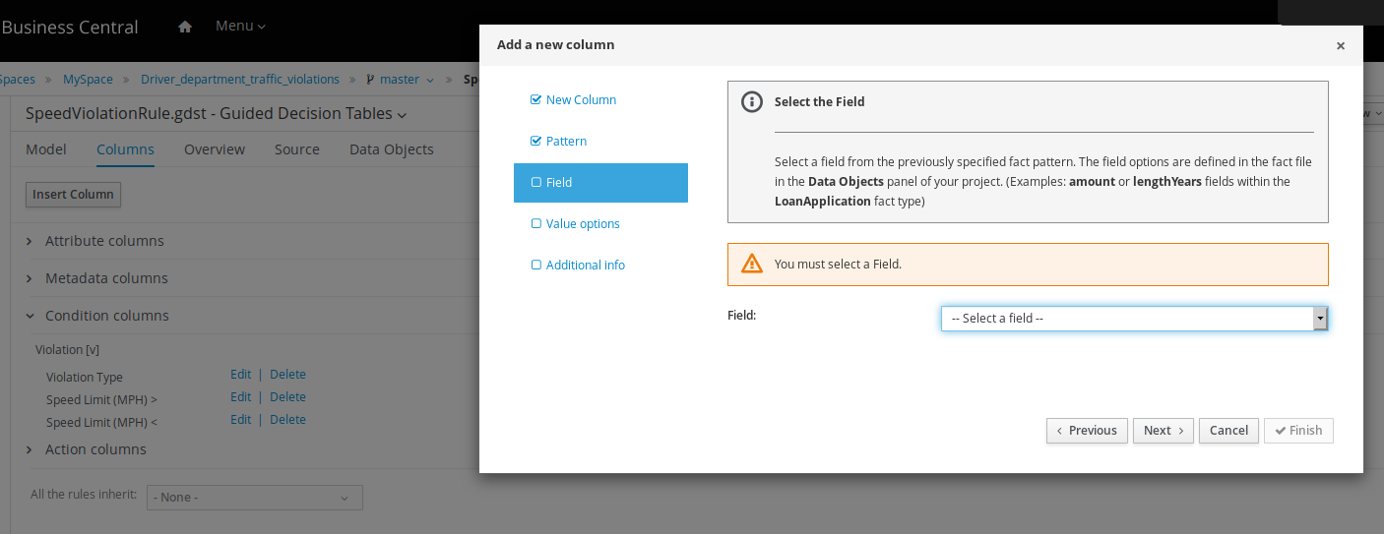Close the Add a new column dialog
The height and width of the screenshot is (534, 1384).
coord(1340,45)
